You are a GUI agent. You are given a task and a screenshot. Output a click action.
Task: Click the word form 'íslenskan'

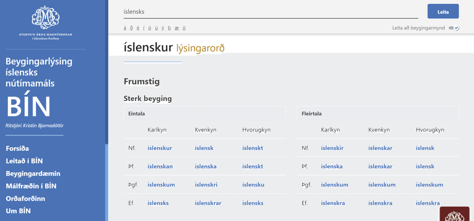point(160,167)
